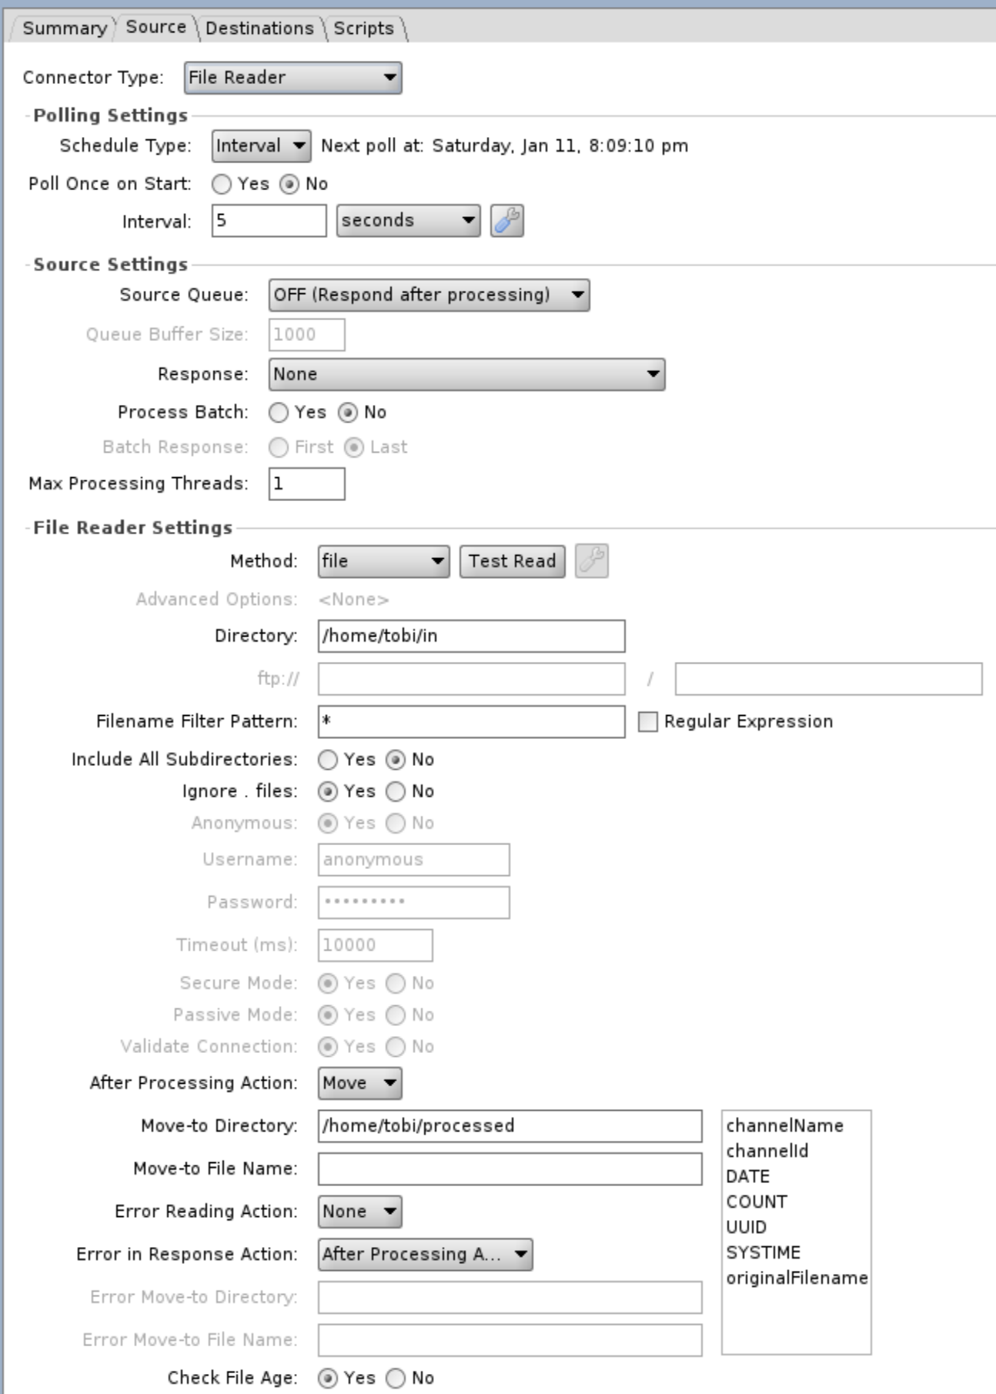Viewport: 996px width, 1394px height.
Task: Select Yes for Process Batch
Action: [x=279, y=413]
